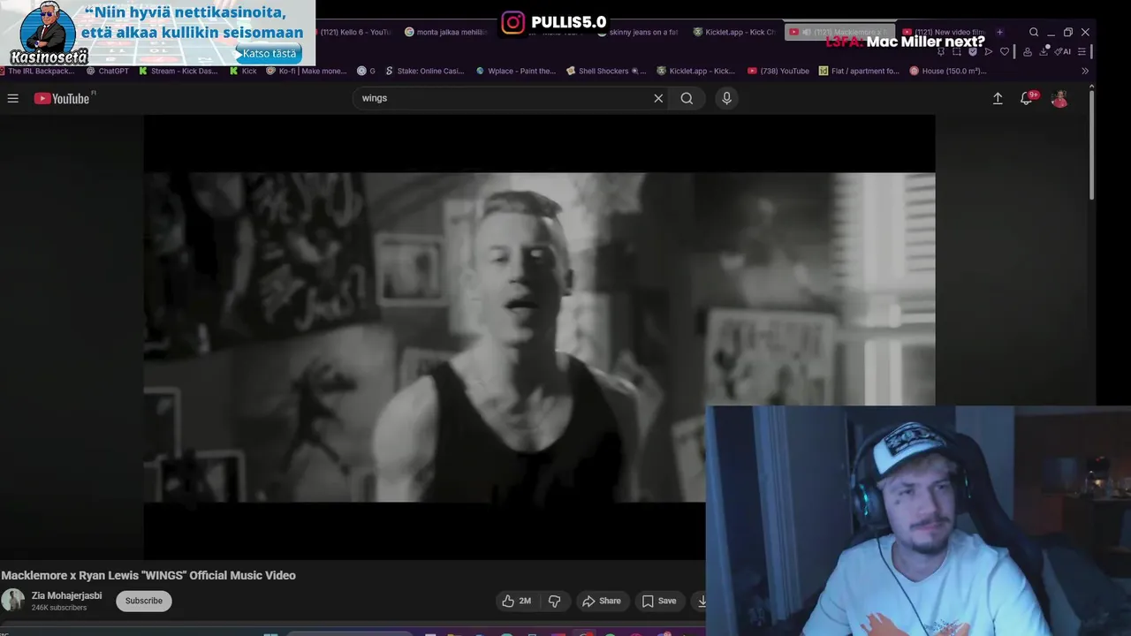Click the browser tab search magnifier
Screen dimensions: 1131x636
[x=1034, y=32]
